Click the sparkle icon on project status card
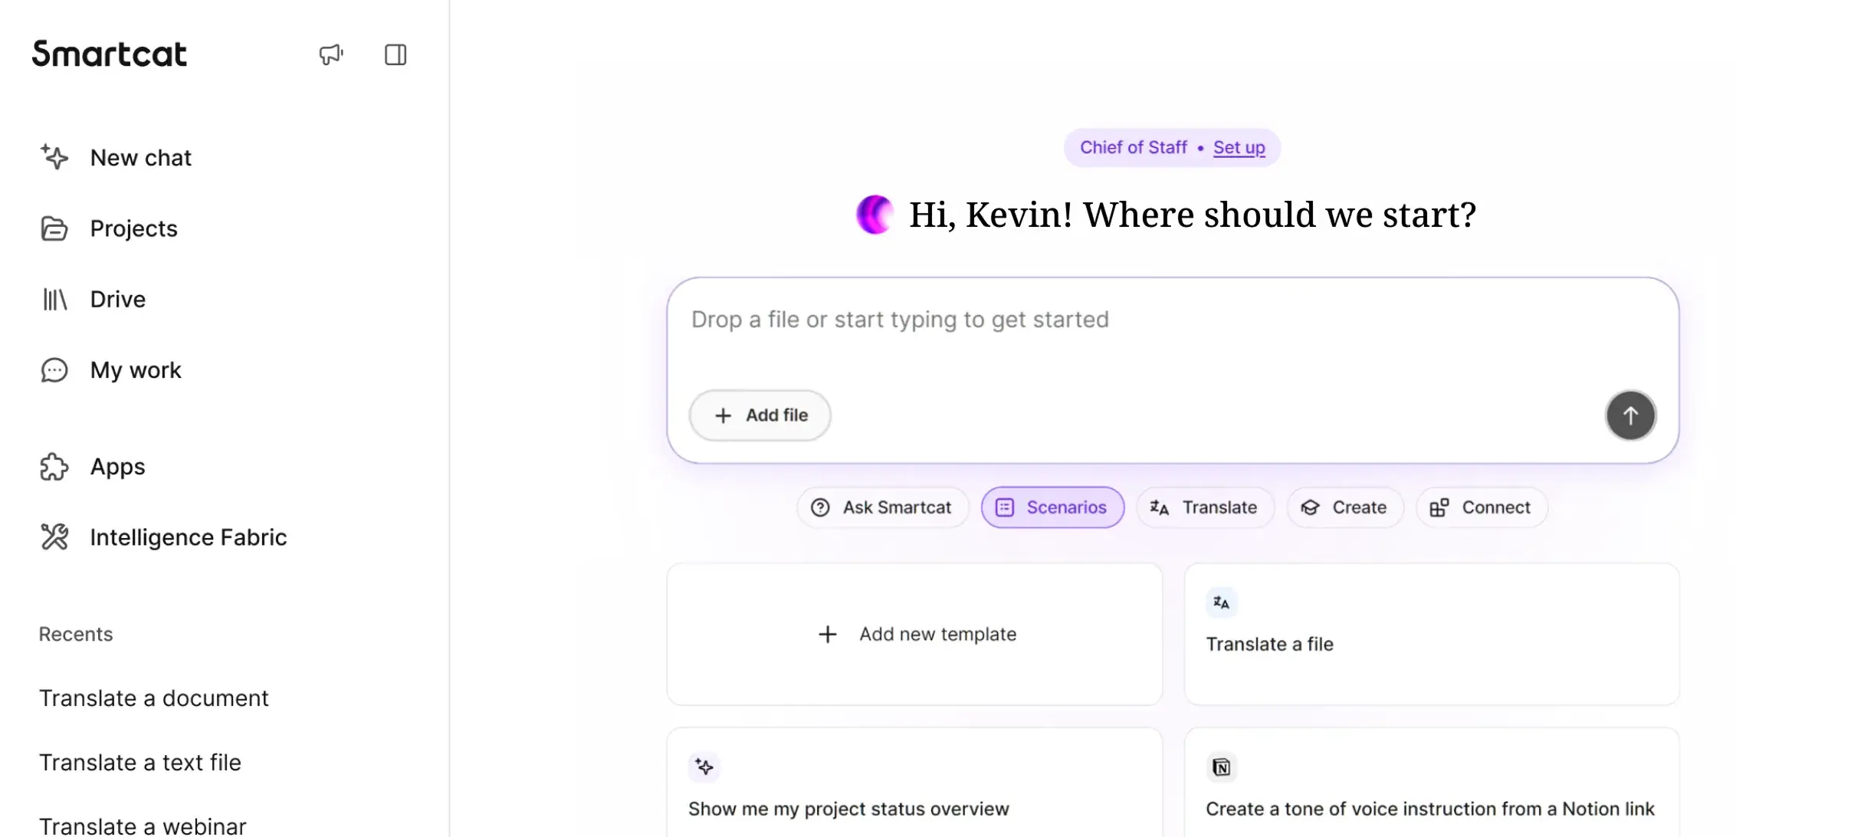 pos(704,766)
